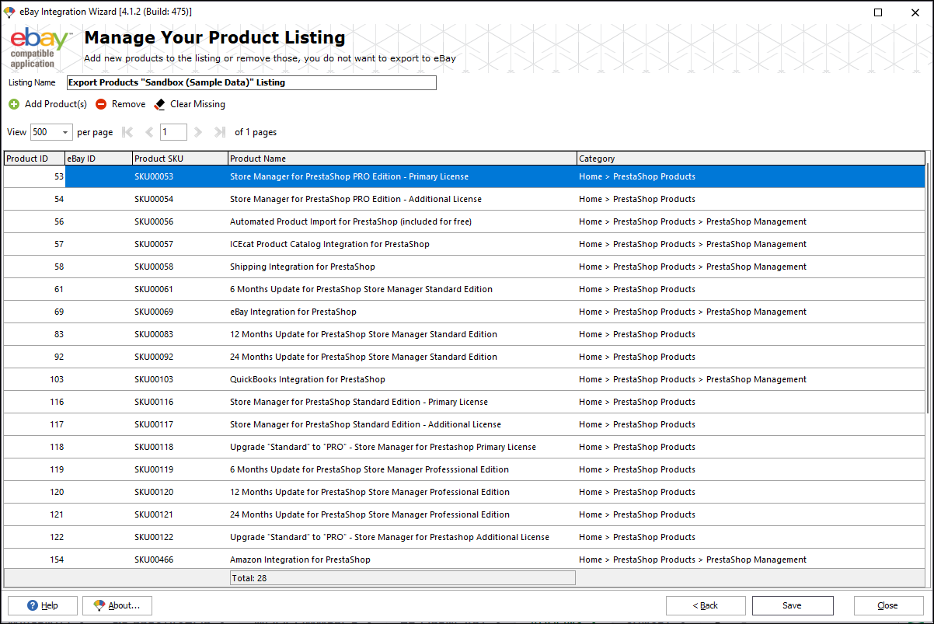The width and height of the screenshot is (934, 624).
Task: Sort by the Product Name column header
Action: pyautogui.click(x=402, y=159)
